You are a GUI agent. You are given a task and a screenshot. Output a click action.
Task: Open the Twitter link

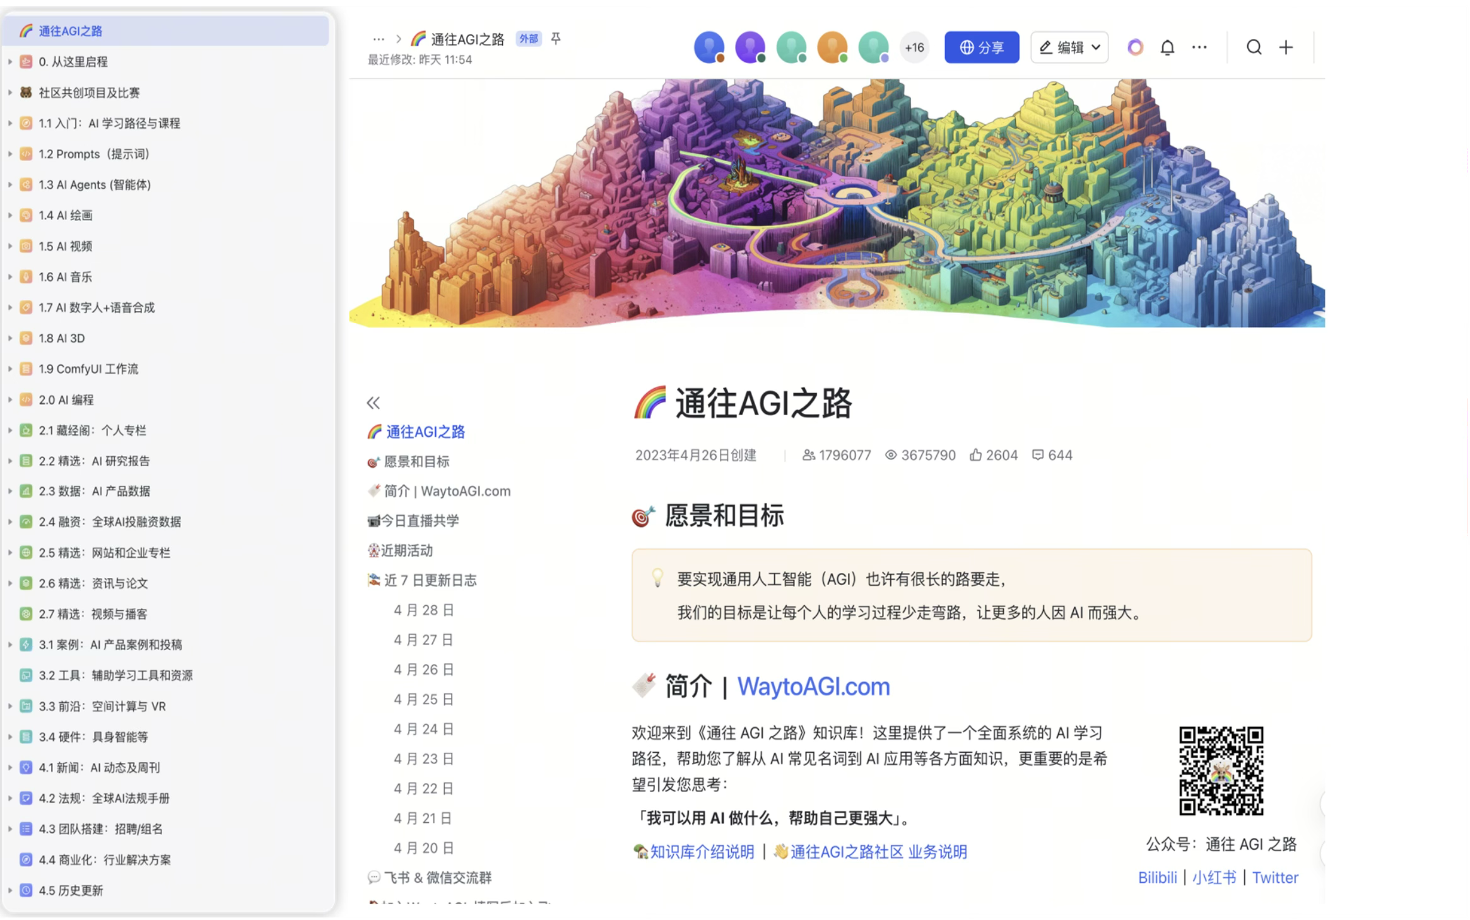(1275, 878)
